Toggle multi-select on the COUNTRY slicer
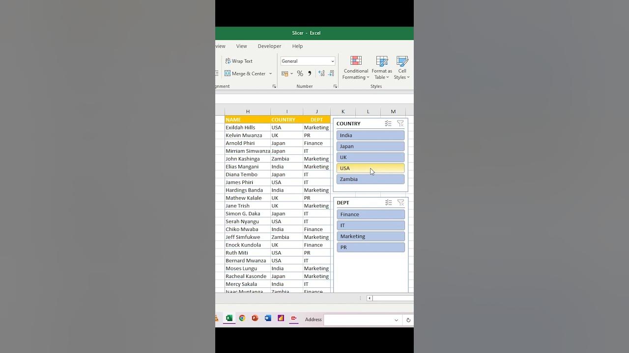This screenshot has height=353, width=629. (388, 124)
